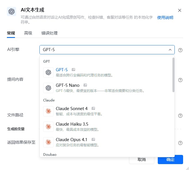The width and height of the screenshot is (190, 171).
Task: Click the OpenAI logo beside AI文本生成 title
Action: pyautogui.click(x=12, y=11)
